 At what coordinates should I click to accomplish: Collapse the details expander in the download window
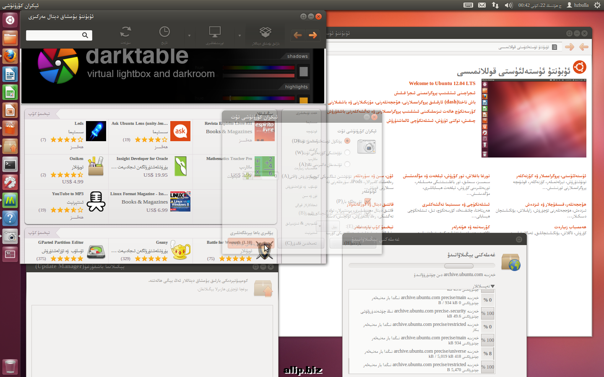[x=492, y=286]
